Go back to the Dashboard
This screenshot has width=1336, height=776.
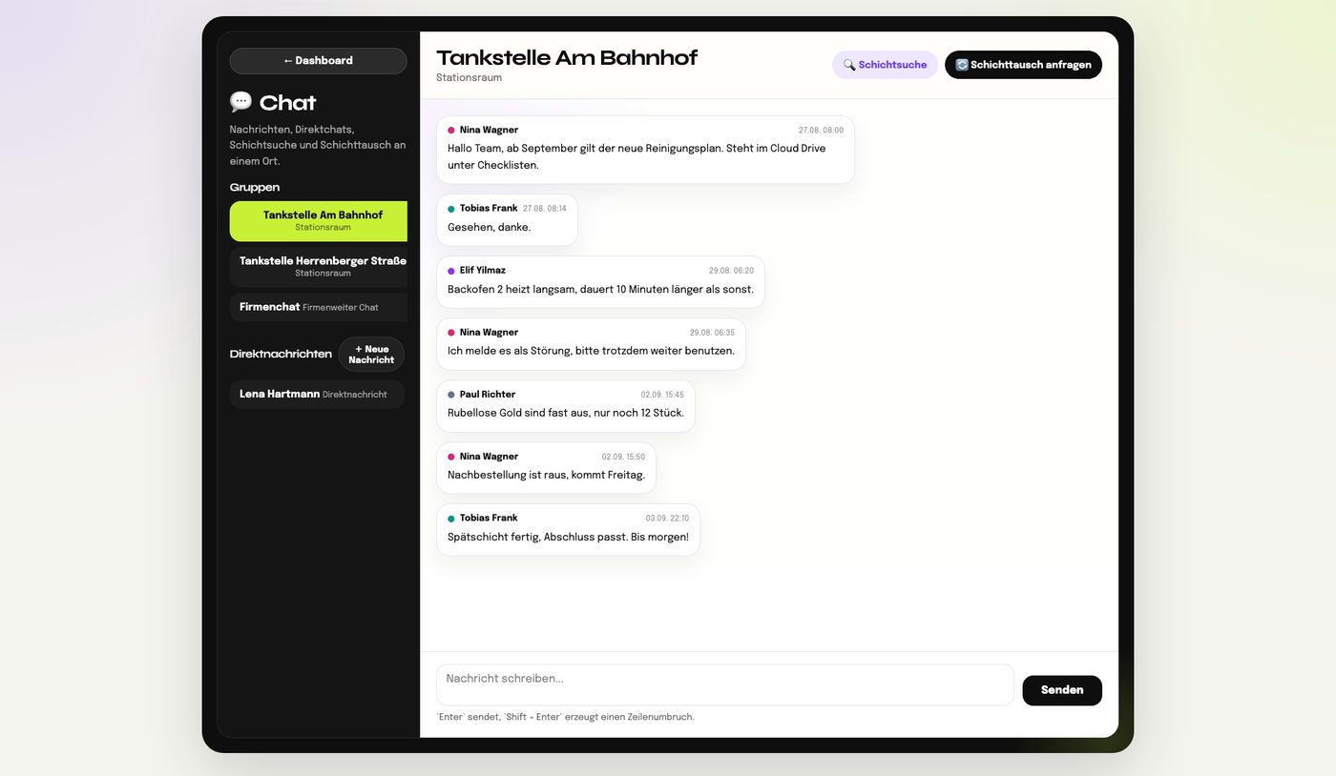[318, 61]
